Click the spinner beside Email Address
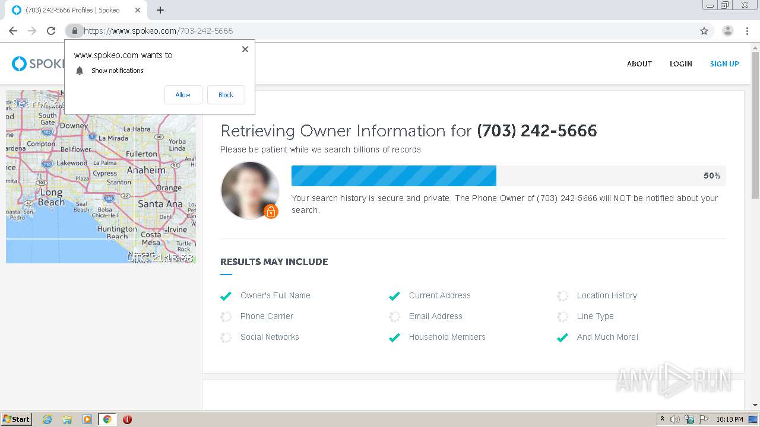The image size is (760, 427). (x=394, y=317)
